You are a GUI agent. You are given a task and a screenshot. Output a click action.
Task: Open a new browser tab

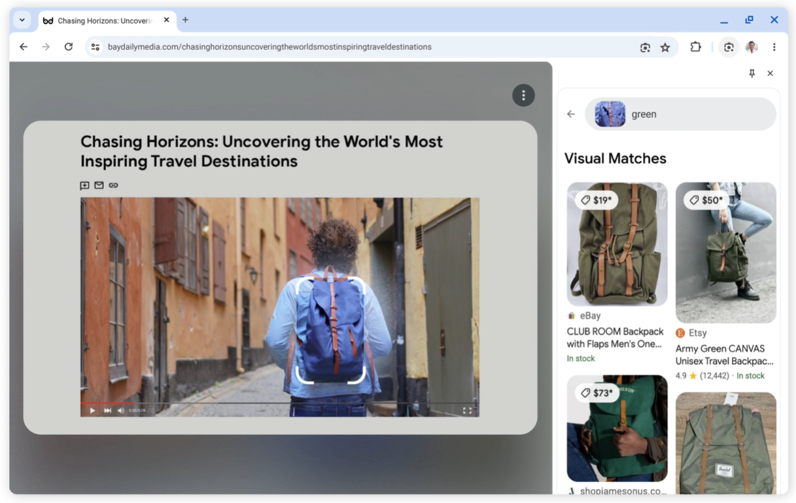pyautogui.click(x=185, y=20)
